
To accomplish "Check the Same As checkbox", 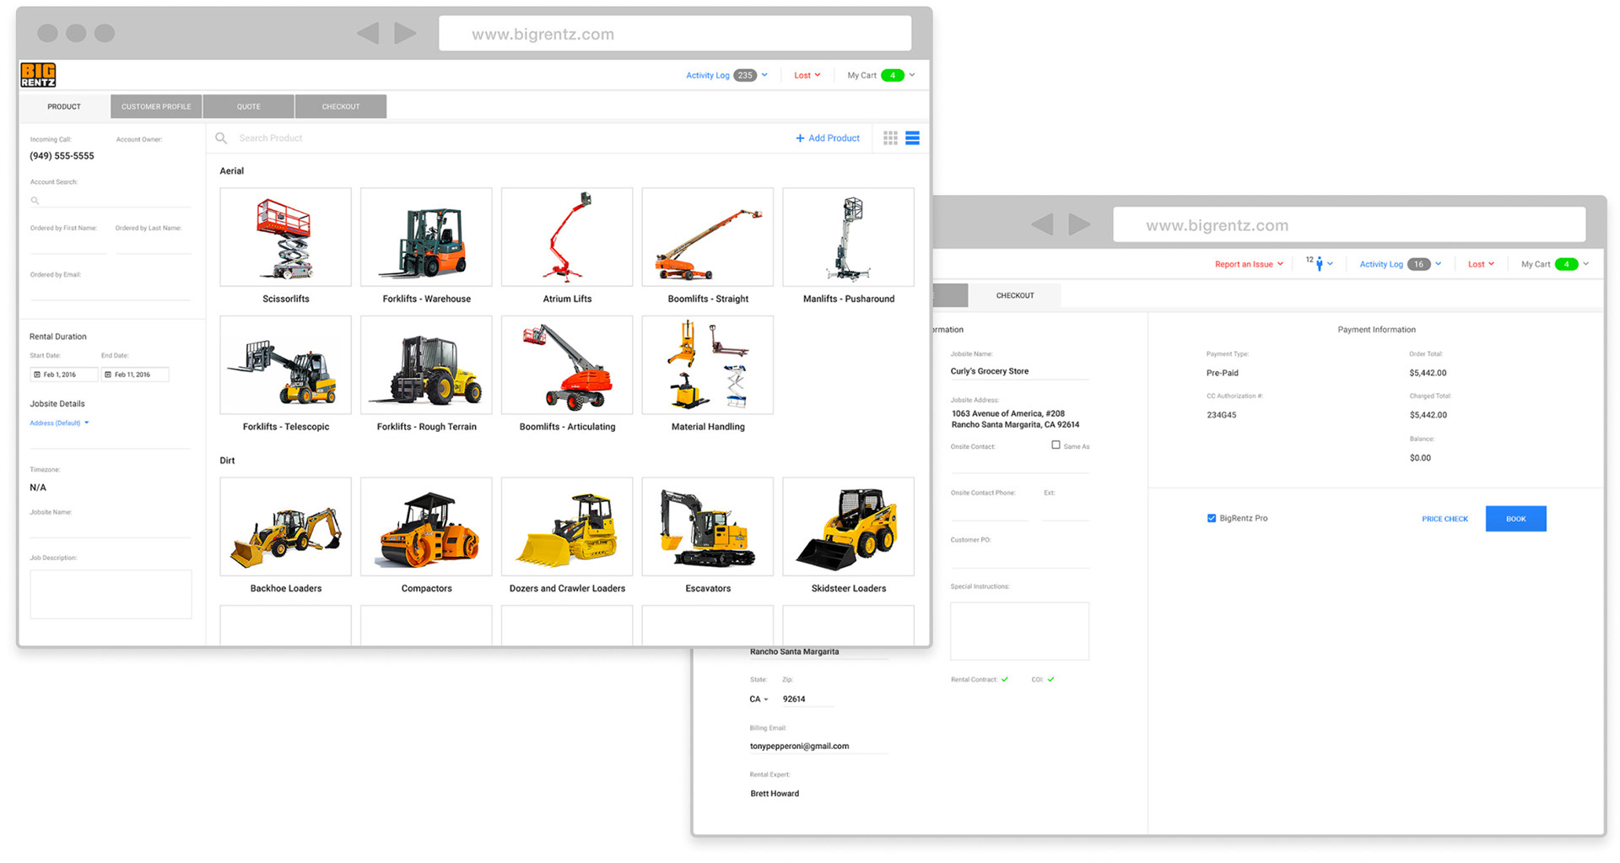I will [x=1056, y=445].
